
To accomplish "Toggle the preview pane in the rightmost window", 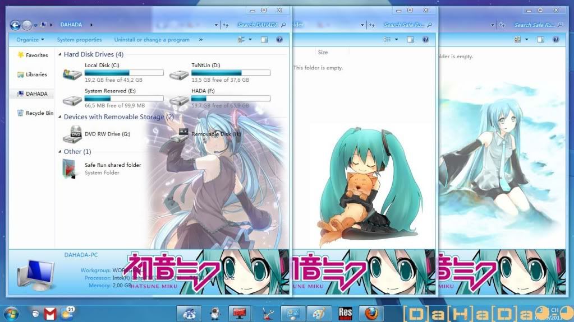I will pyautogui.click(x=540, y=40).
